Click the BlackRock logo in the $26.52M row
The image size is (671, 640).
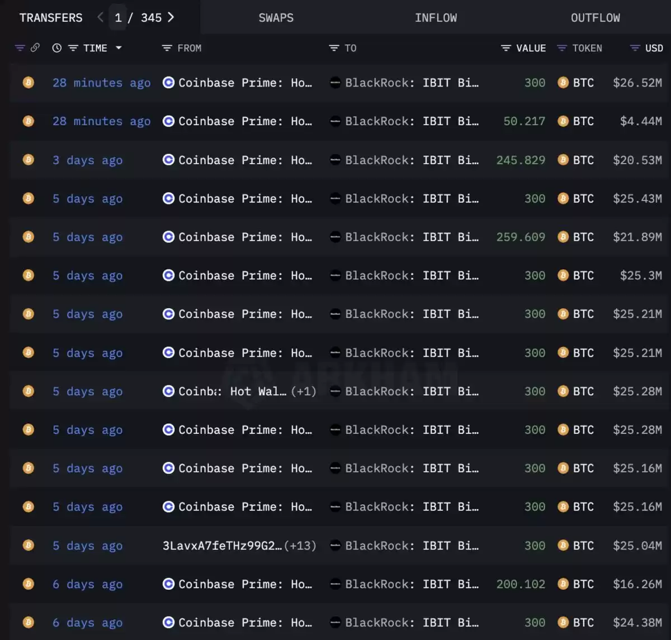coord(335,83)
